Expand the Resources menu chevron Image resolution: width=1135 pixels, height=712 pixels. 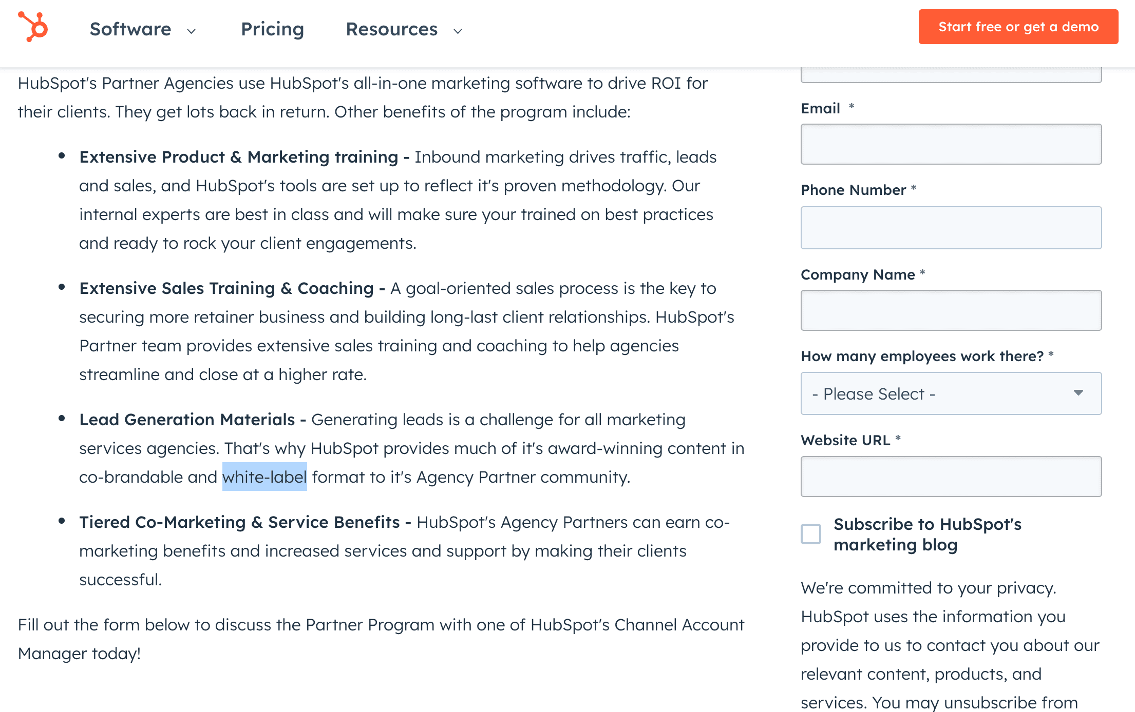[458, 31]
